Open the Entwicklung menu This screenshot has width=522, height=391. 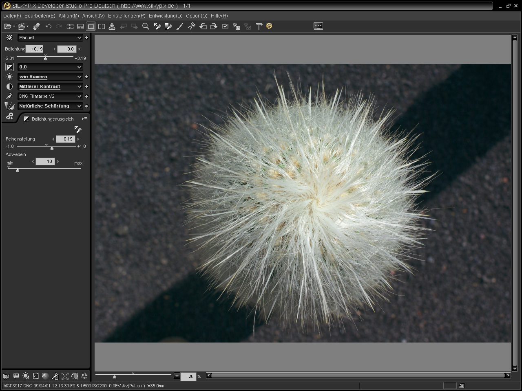coord(165,16)
